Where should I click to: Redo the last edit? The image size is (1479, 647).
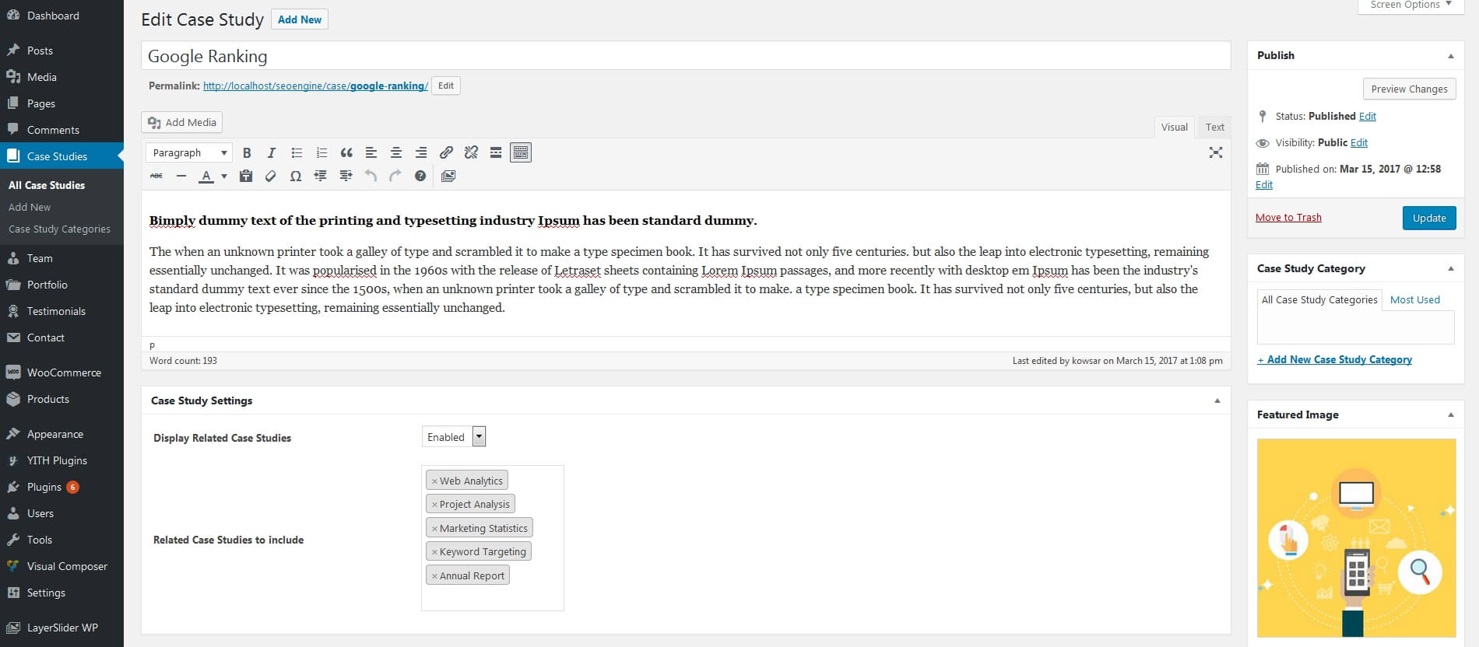pyautogui.click(x=395, y=177)
